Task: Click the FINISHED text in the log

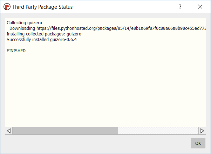Action: tap(16, 51)
